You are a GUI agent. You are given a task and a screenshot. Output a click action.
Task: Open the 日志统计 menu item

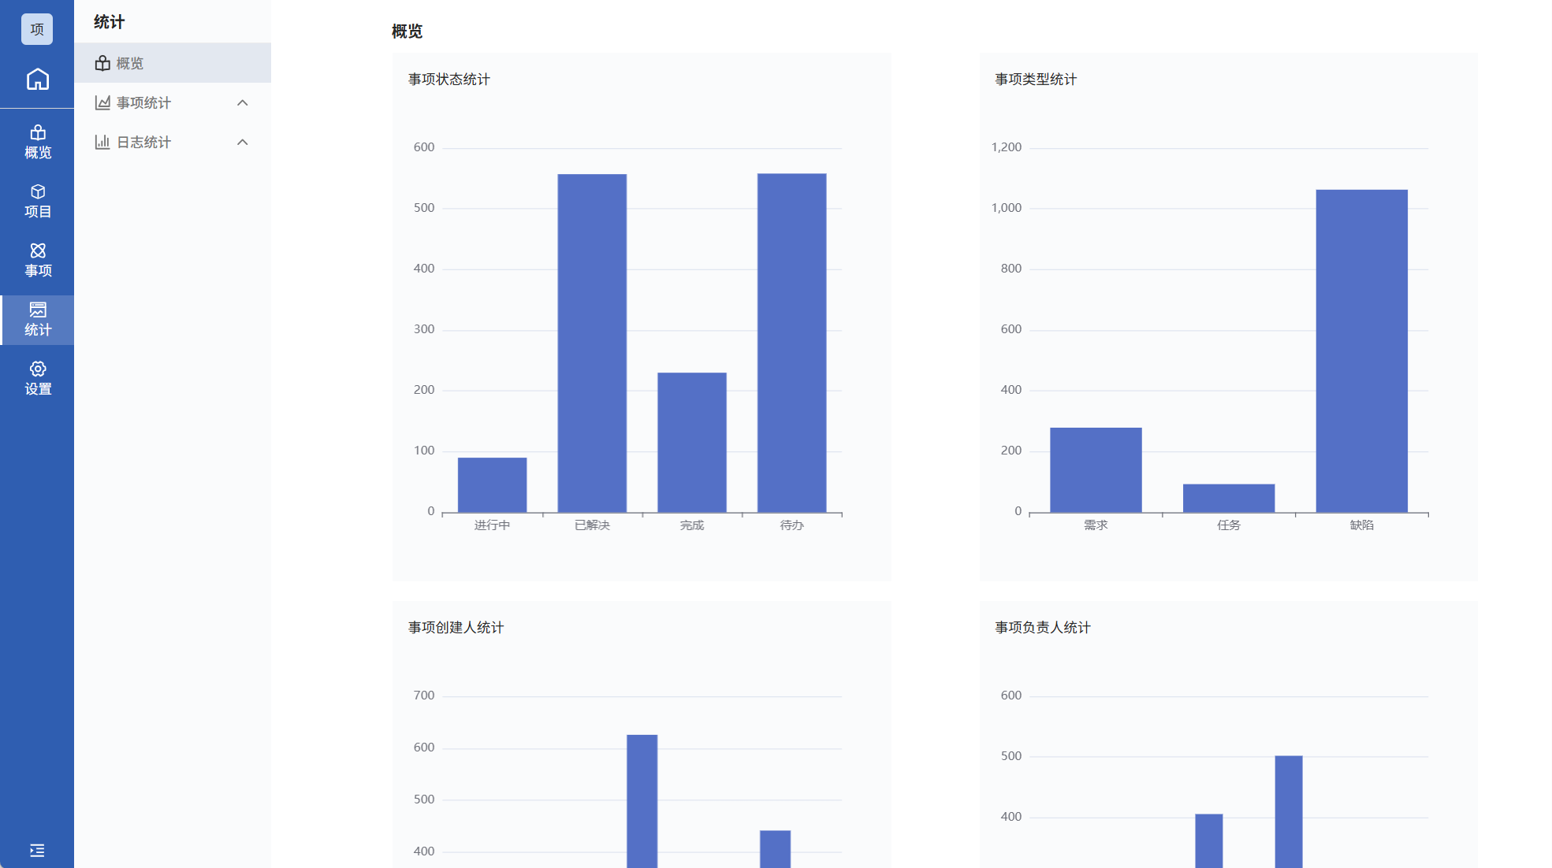pyautogui.click(x=143, y=142)
